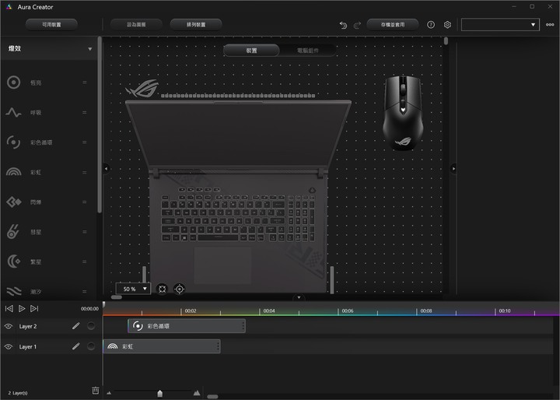Image resolution: width=560 pixels, height=400 pixels.
Task: Open options dots on 彩虹 timeline clip
Action: tap(218, 346)
